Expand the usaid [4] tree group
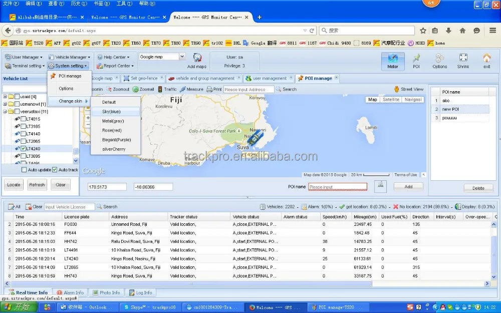 [x=5, y=97]
